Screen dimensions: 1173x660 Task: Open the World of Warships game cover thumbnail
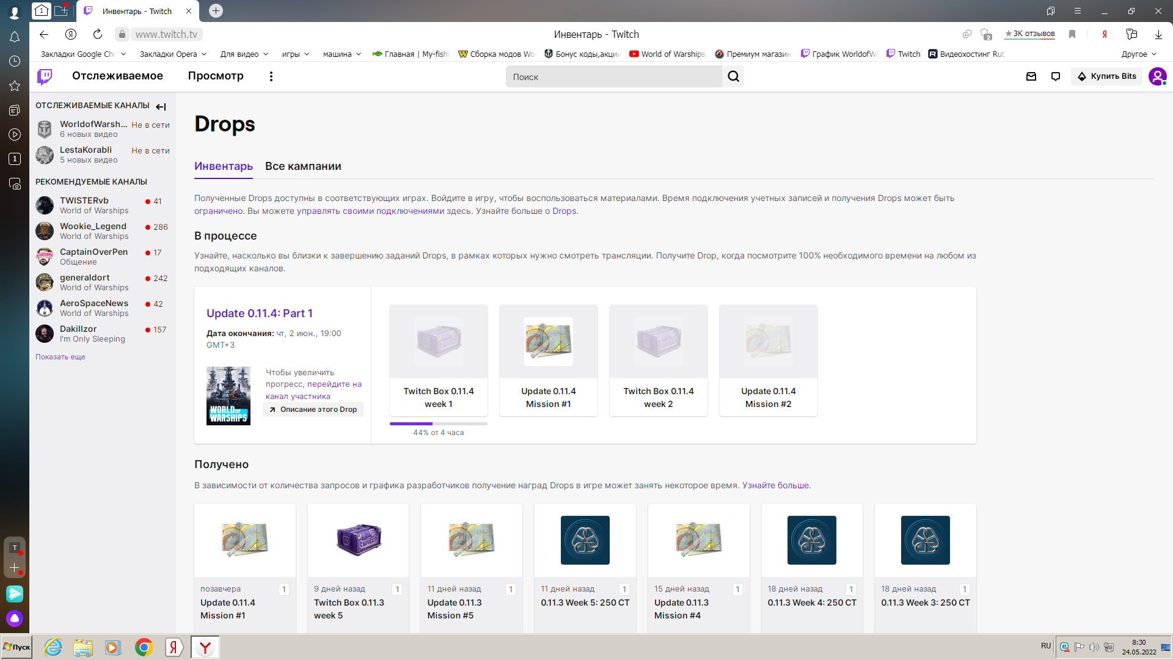point(228,396)
